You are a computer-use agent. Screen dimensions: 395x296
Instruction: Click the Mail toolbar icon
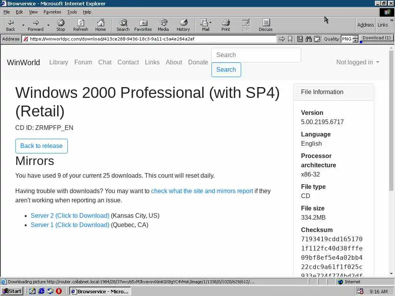[x=204, y=25]
